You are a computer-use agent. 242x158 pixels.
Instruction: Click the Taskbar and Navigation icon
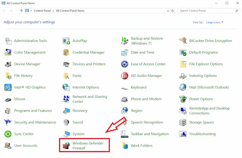coord(124,134)
